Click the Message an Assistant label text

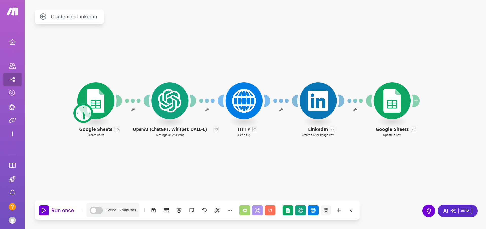point(170,135)
